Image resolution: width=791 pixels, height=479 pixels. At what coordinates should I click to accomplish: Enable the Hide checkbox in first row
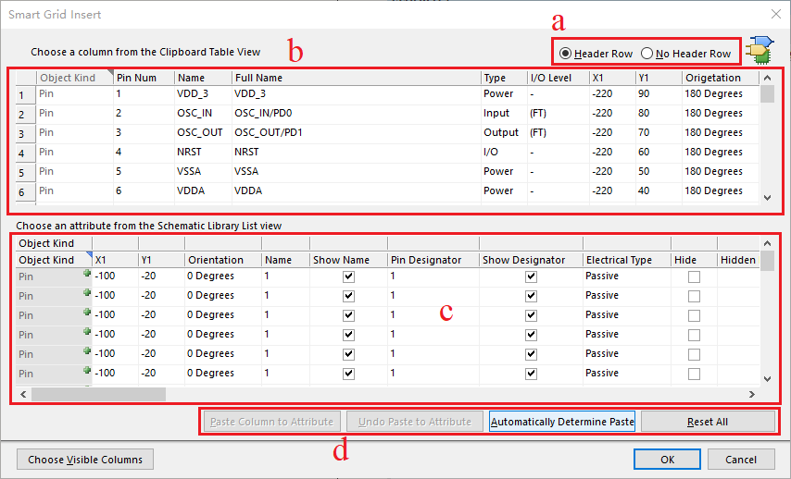pyautogui.click(x=694, y=276)
